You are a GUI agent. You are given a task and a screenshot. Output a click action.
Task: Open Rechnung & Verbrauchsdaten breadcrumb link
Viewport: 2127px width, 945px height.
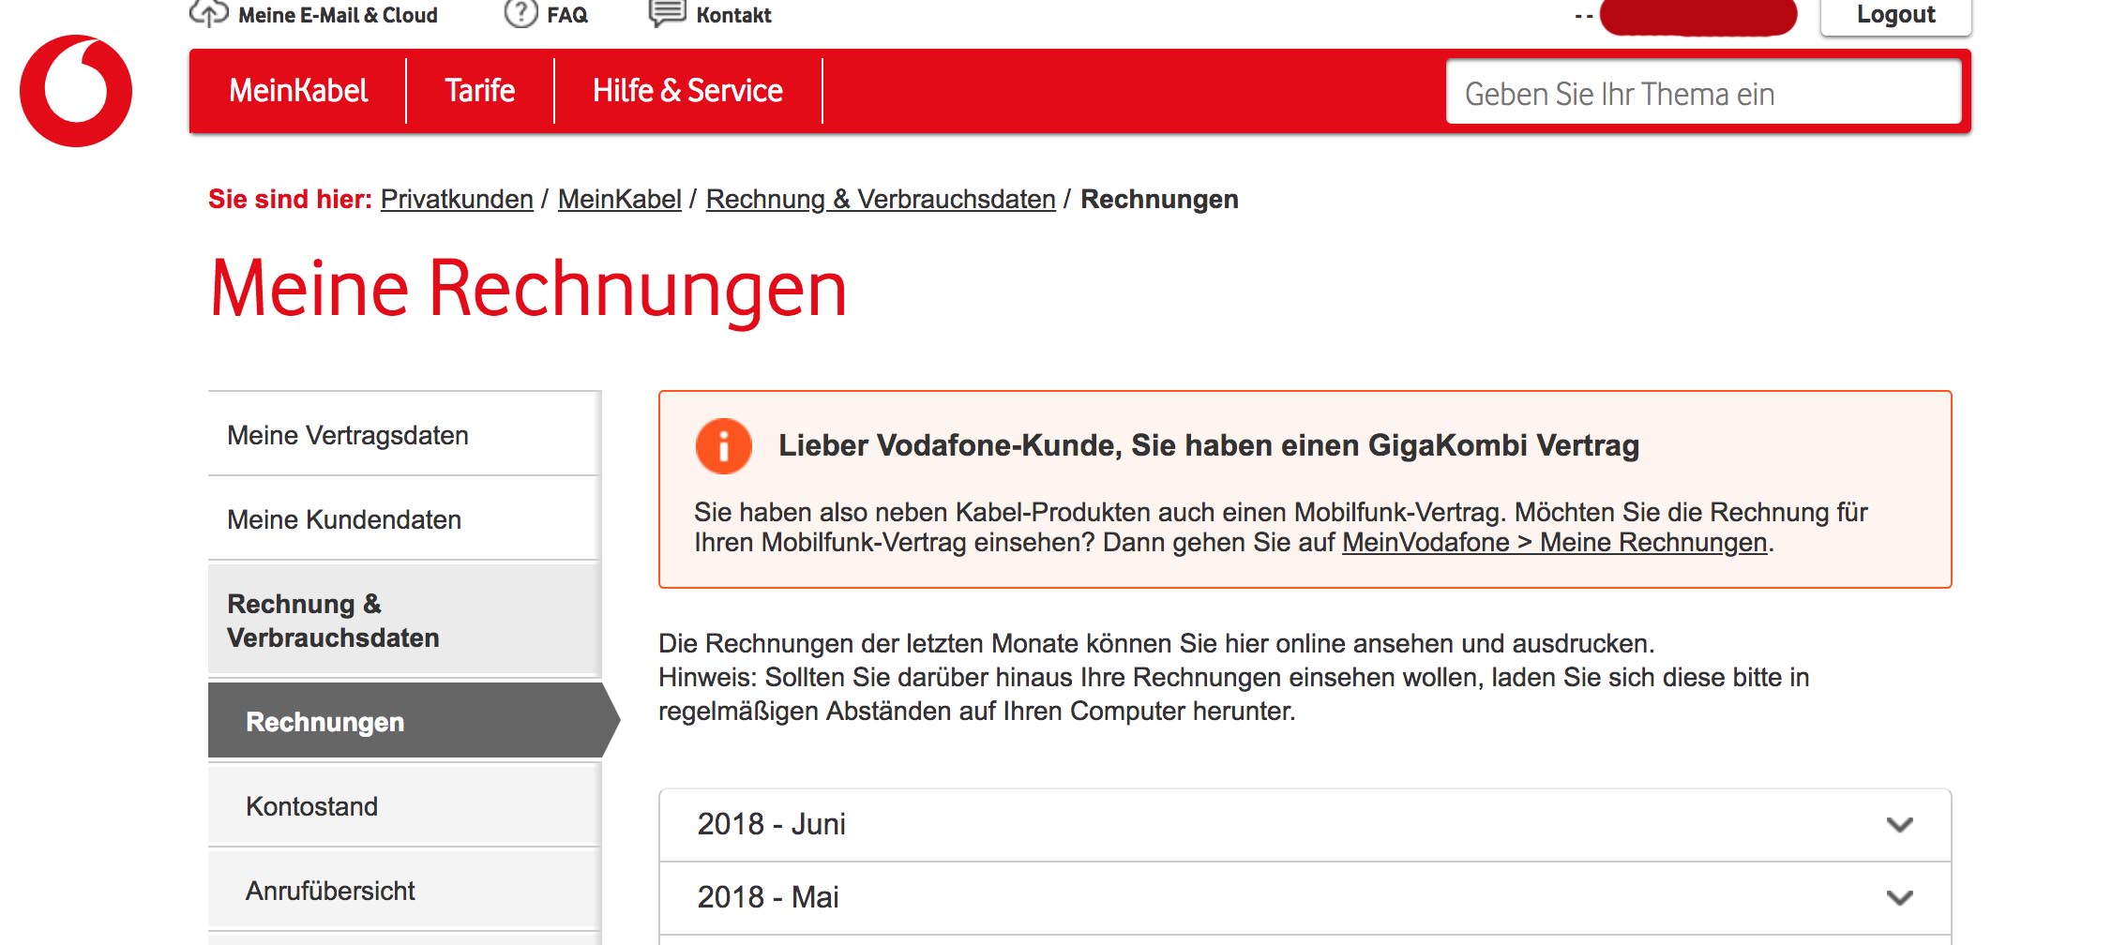coord(881,200)
